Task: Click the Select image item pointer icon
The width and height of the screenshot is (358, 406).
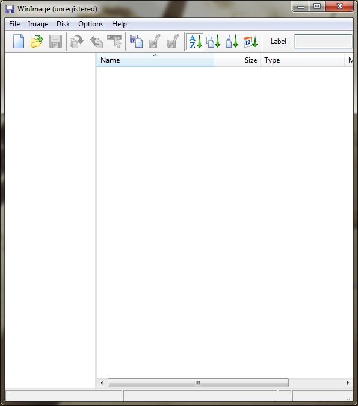Action: pos(114,42)
